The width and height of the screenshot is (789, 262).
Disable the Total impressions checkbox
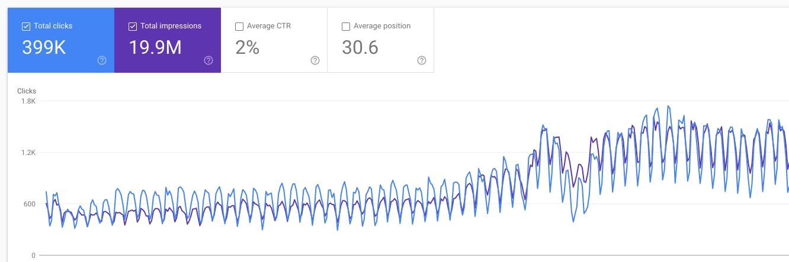(x=133, y=26)
